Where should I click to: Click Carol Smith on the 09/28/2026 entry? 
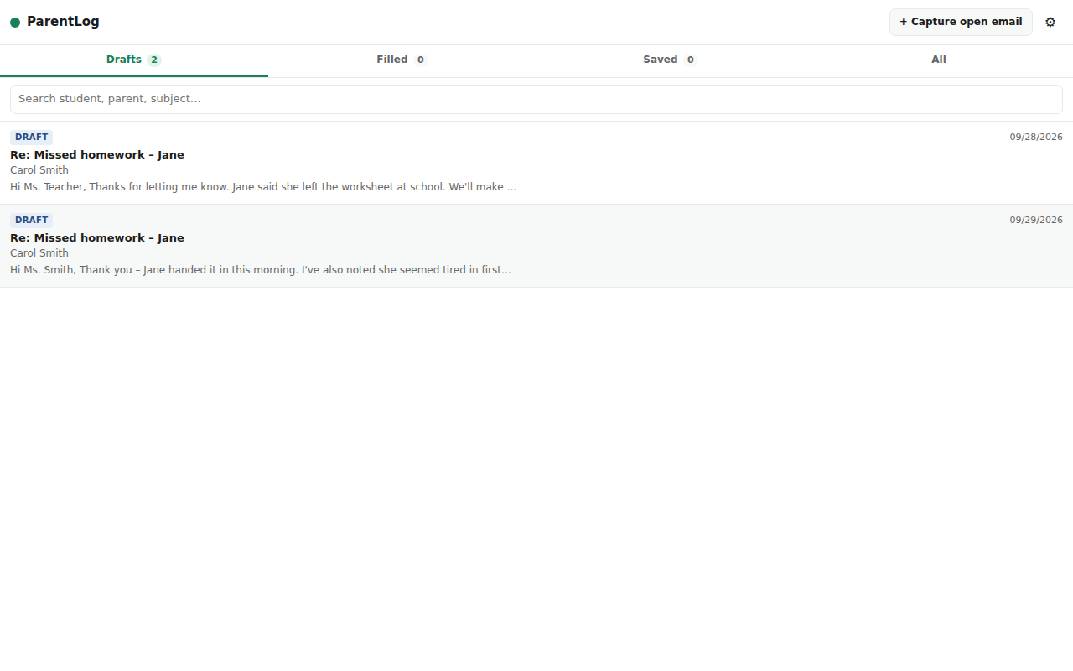(x=39, y=170)
